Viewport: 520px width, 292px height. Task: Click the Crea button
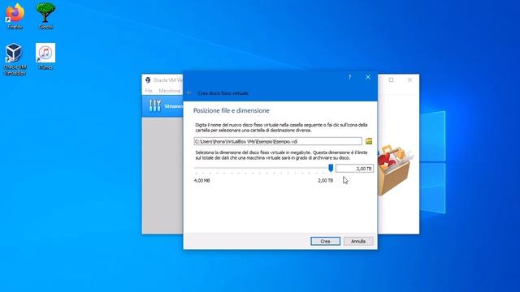coord(325,242)
